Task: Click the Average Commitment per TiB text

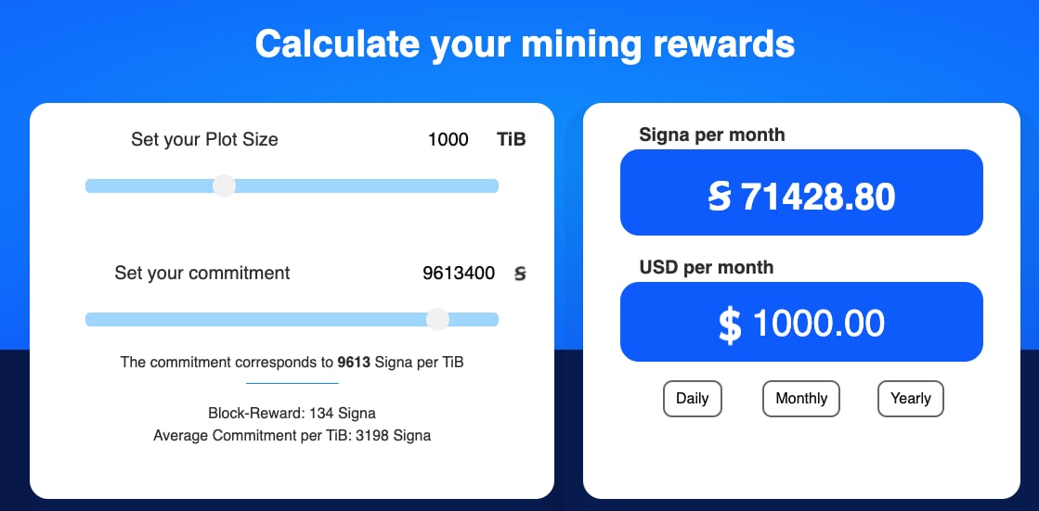Action: [292, 435]
